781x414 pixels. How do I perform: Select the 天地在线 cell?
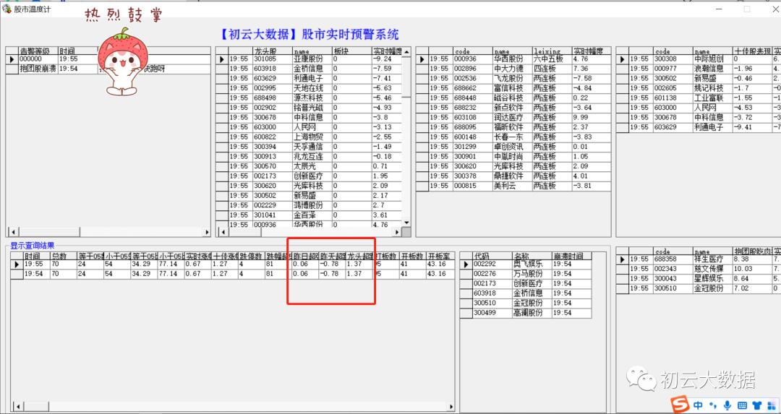pos(312,89)
